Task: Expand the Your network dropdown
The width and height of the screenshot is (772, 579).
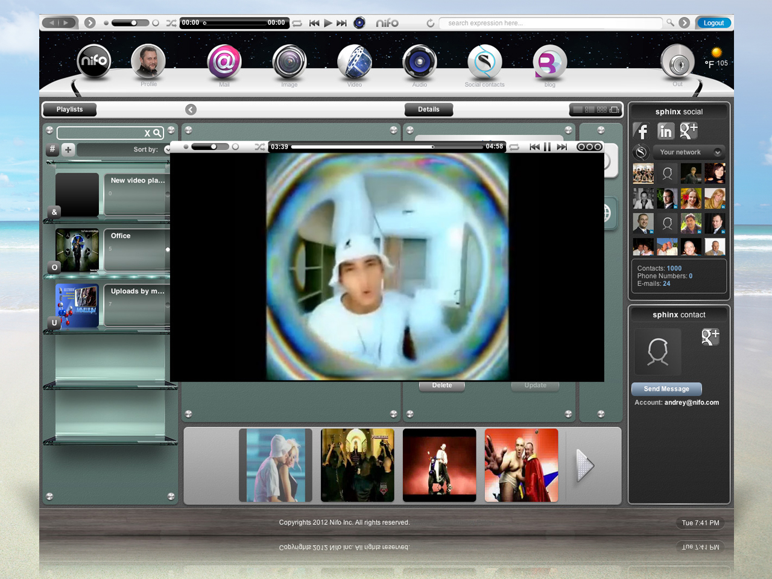Action: [x=717, y=152]
